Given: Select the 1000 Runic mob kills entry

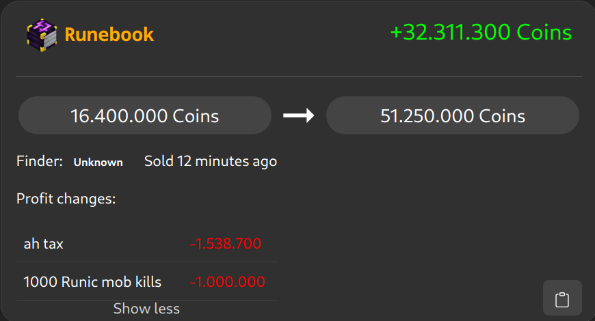Looking at the screenshot, I should (x=92, y=281).
